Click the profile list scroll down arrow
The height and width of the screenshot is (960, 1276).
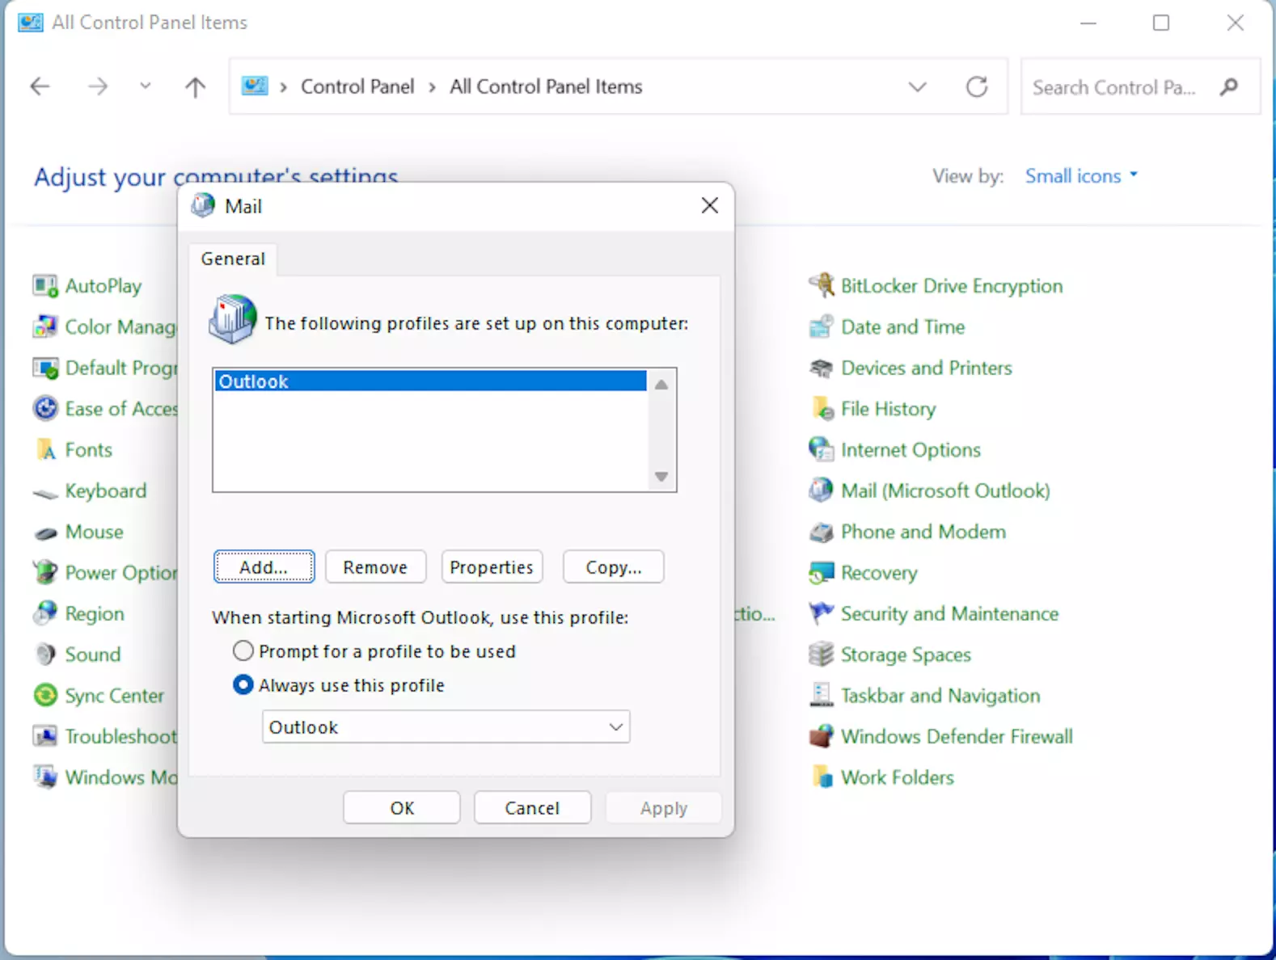[661, 477]
